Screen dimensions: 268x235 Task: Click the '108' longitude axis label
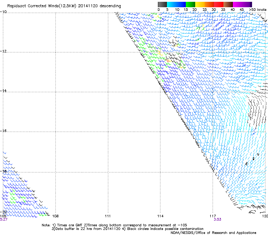point(55,216)
